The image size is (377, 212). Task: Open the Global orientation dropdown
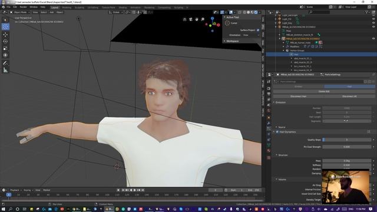click(x=115, y=12)
